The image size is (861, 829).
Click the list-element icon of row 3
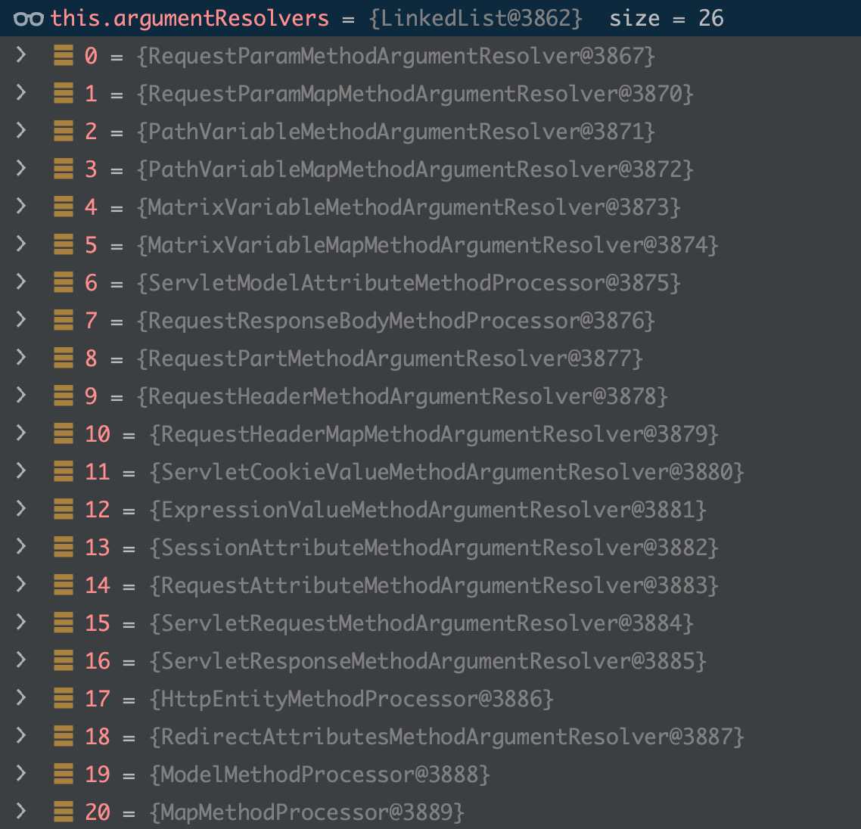click(x=63, y=169)
